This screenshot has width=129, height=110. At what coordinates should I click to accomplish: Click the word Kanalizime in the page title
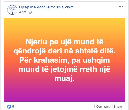[x=46, y=7]
